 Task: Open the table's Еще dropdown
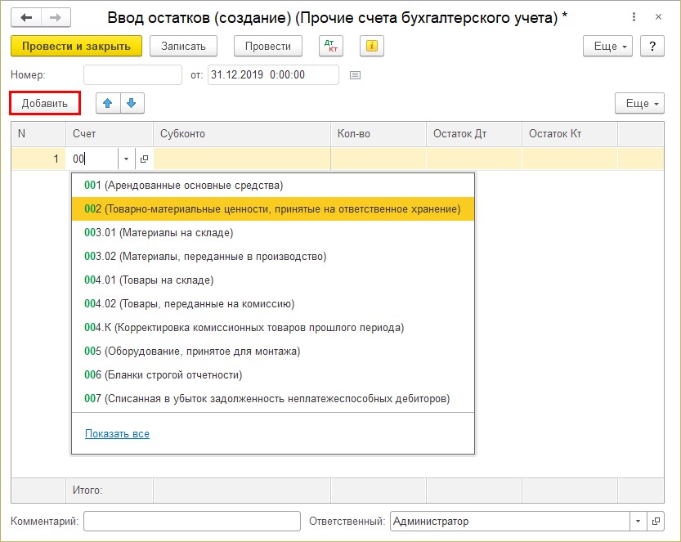pyautogui.click(x=639, y=103)
